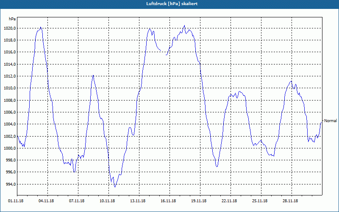Click the 19.11.18 date label
Image resolution: width=339 pixels, height=212 pixels.
[x=199, y=201]
